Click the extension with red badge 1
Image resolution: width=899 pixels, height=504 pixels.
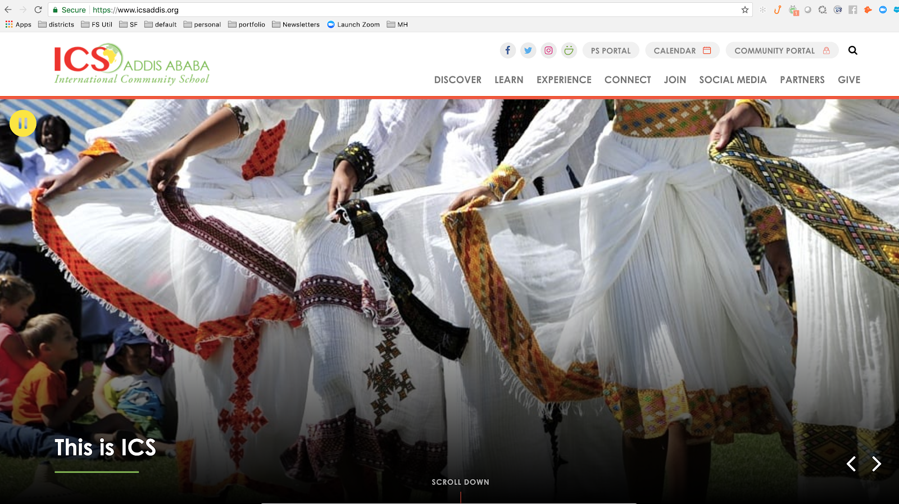793,10
